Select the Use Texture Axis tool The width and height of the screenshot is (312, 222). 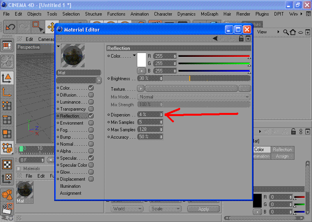point(7,178)
